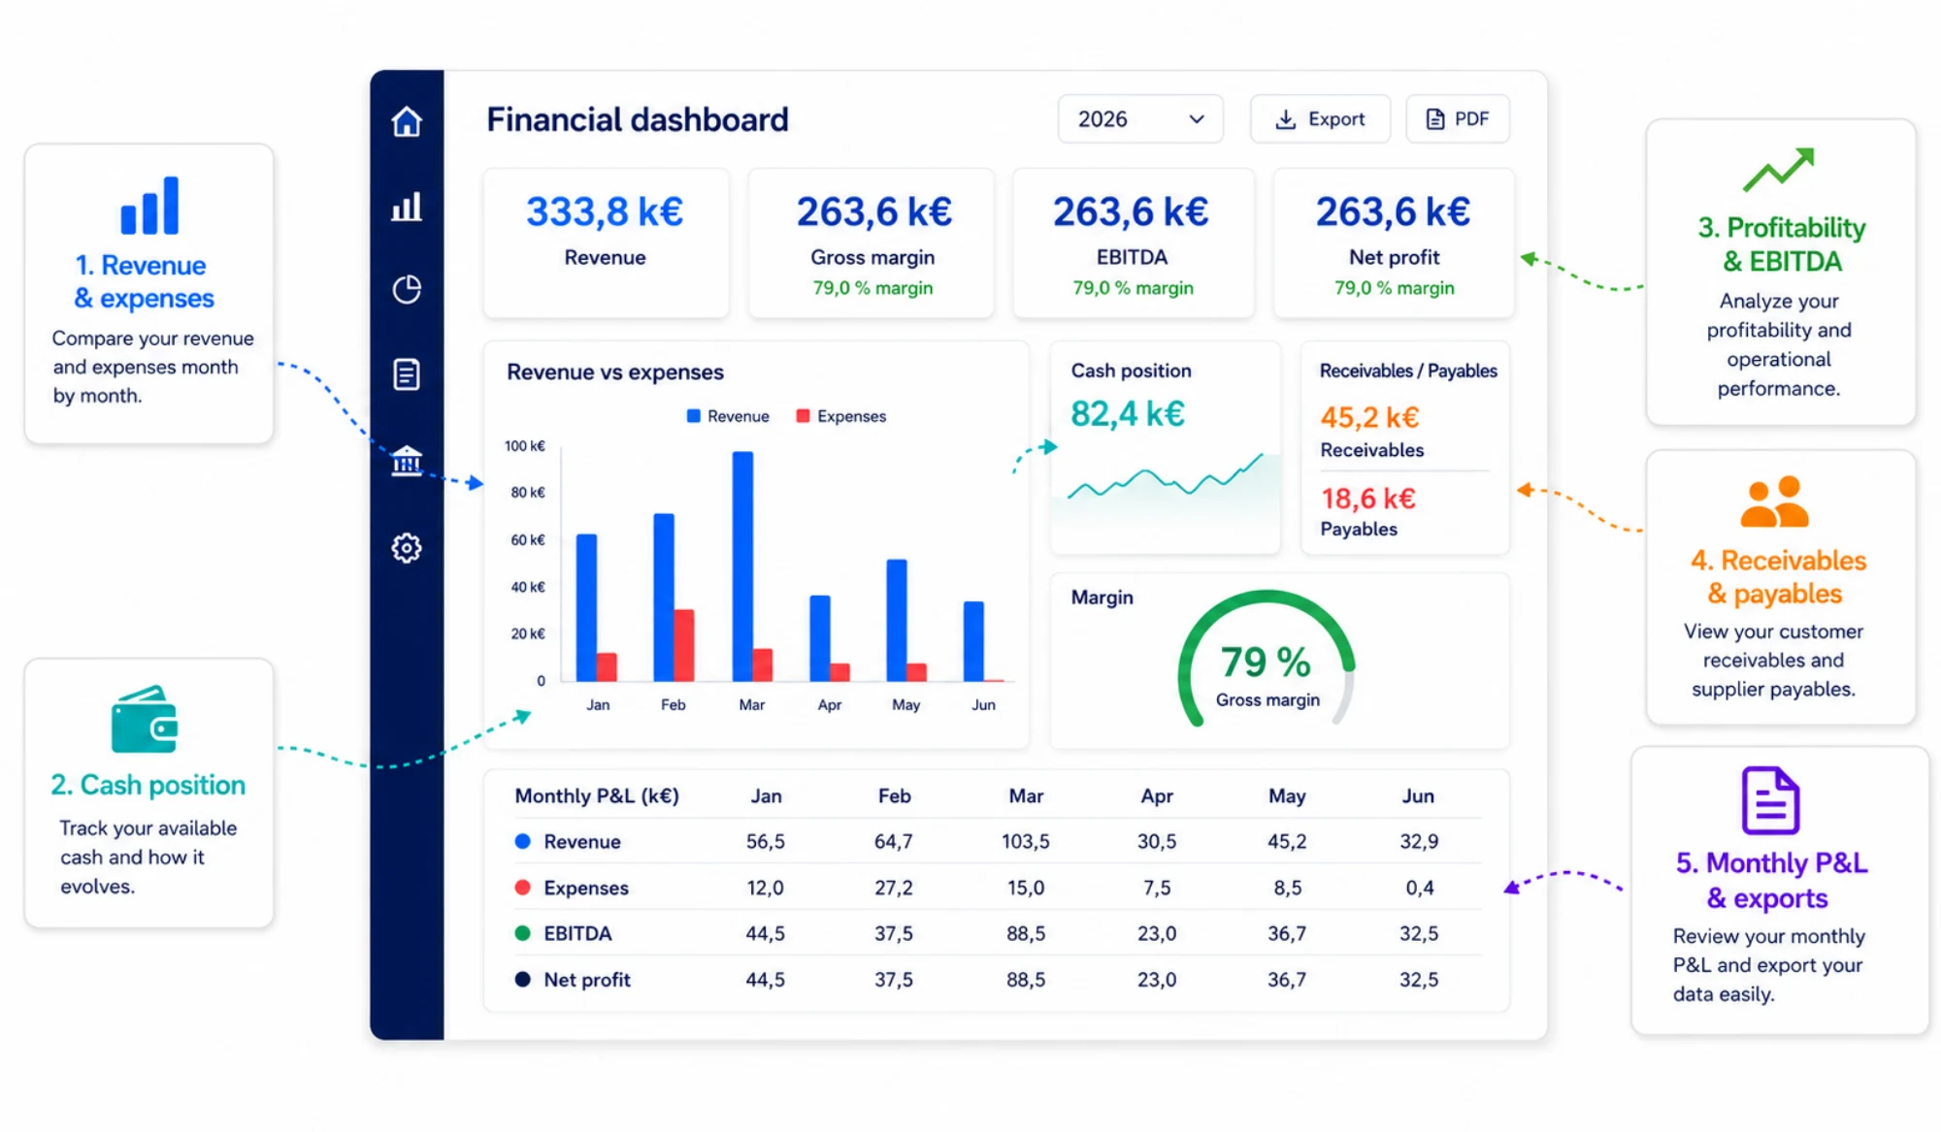Viewport: 1941px width, 1132px height.
Task: Click the 45,2 k€ Receivables amount
Action: [x=1369, y=418]
